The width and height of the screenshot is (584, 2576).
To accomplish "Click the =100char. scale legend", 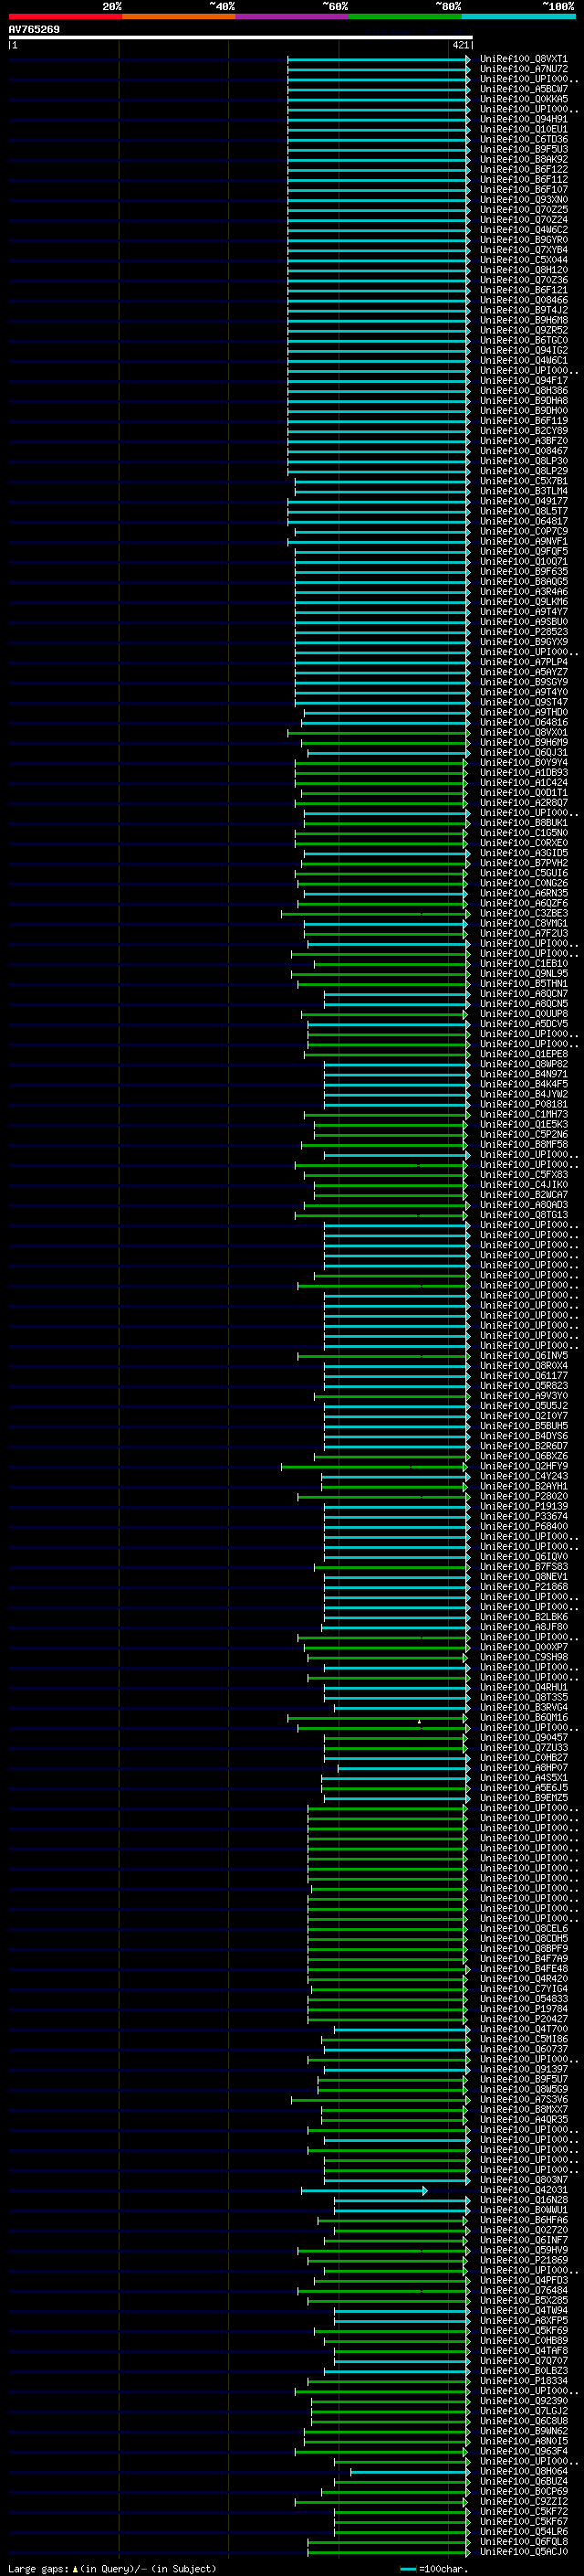I will (x=434, y=2568).
